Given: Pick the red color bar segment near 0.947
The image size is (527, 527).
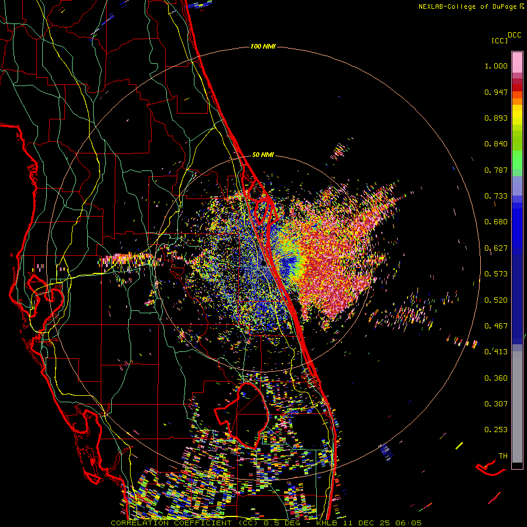Looking at the screenshot, I should pyautogui.click(x=517, y=88).
